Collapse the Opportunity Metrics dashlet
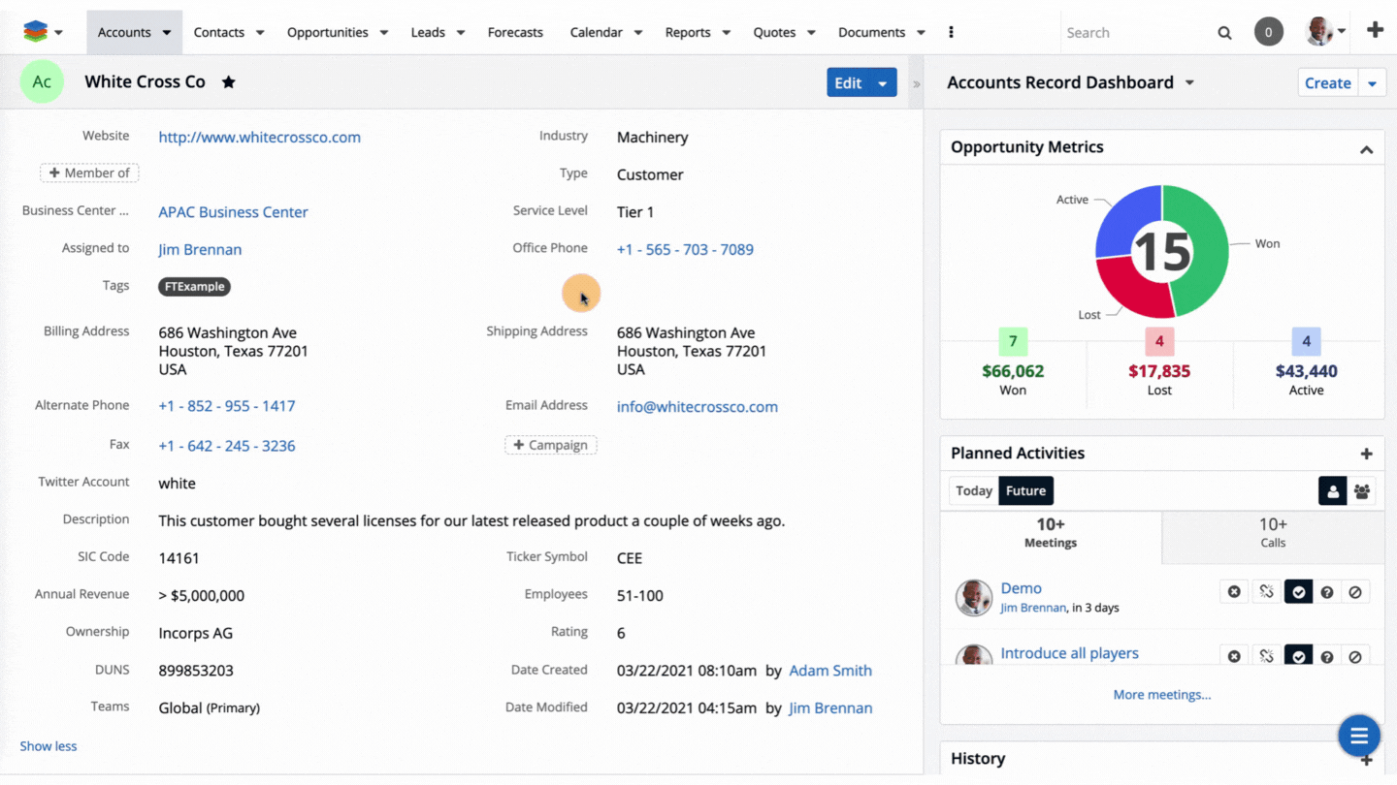Image resolution: width=1397 pixels, height=785 pixels. 1366,149
